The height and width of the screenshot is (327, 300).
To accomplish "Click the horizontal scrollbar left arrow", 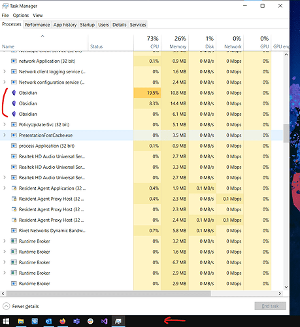I will point(3,294).
